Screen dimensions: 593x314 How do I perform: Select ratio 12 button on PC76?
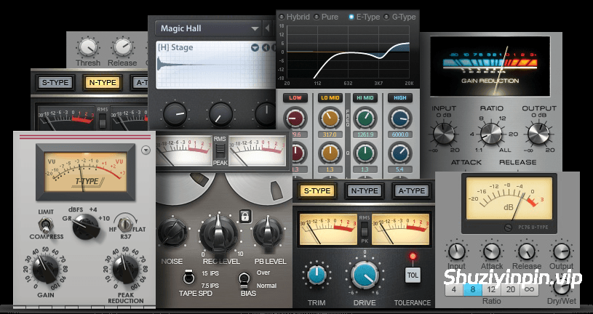491,290
